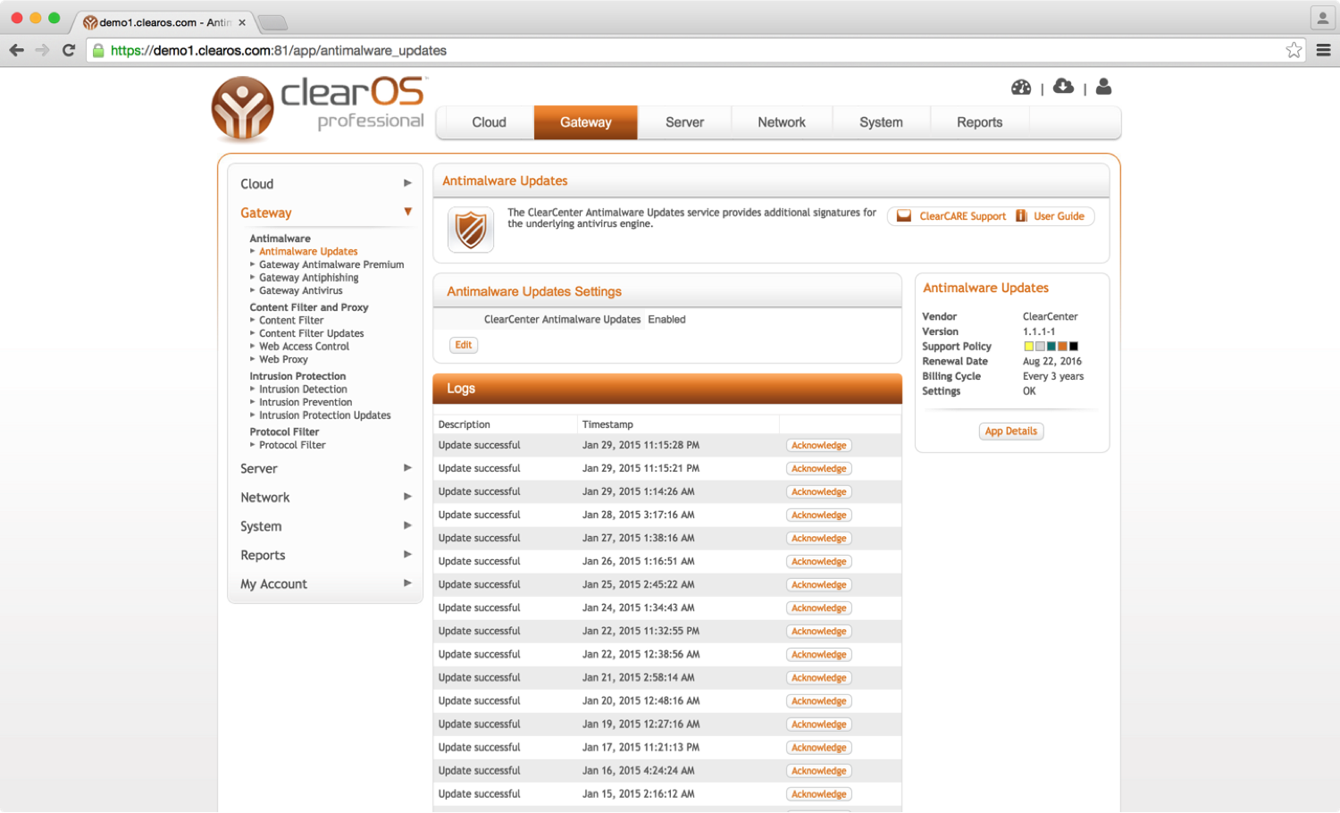
Task: Bookmark page with star icon
Action: (1294, 50)
